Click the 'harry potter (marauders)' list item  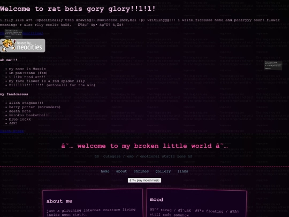(x=35, y=107)
